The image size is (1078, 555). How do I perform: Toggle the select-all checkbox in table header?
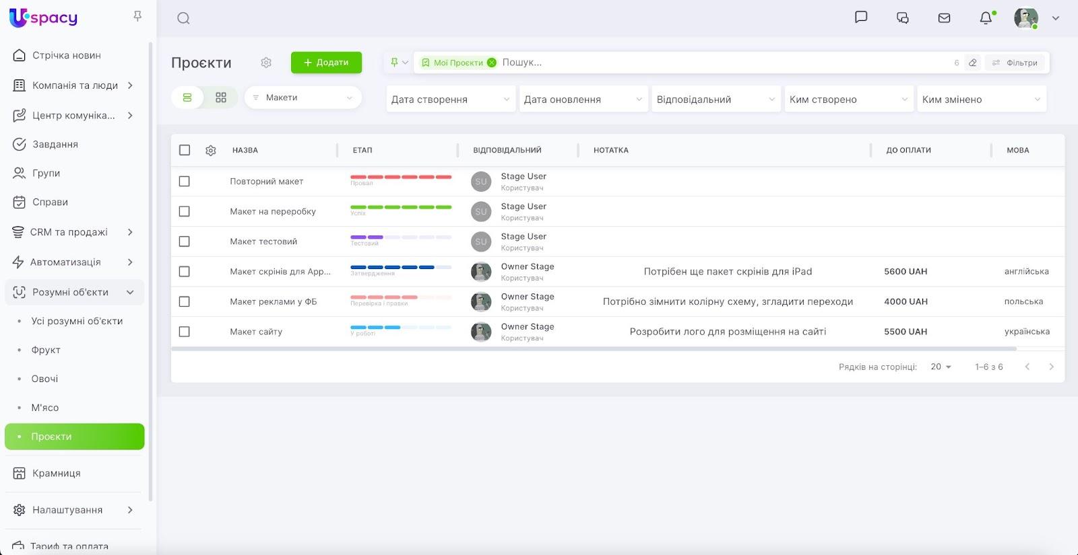tap(185, 150)
